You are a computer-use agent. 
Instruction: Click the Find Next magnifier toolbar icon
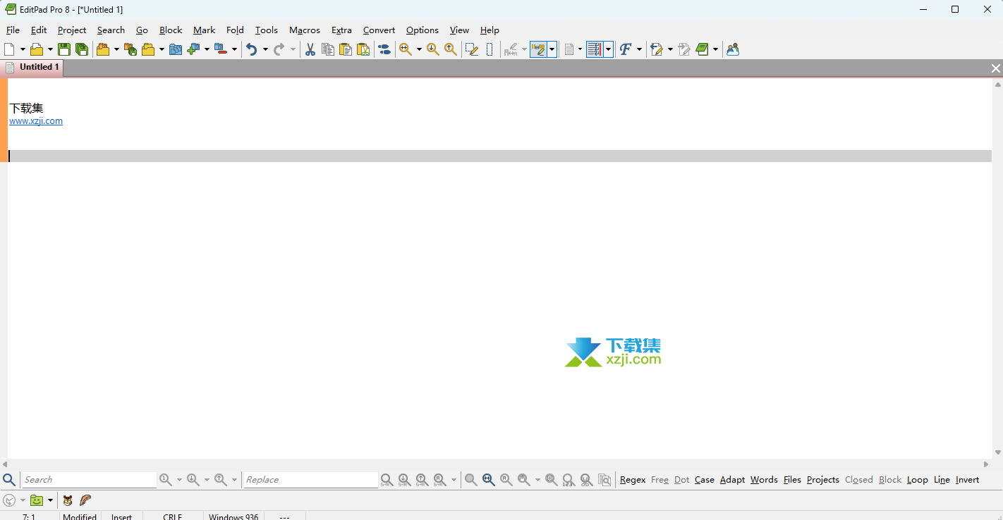point(432,49)
